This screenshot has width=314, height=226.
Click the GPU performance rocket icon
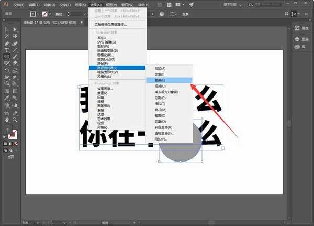(x=191, y=4)
